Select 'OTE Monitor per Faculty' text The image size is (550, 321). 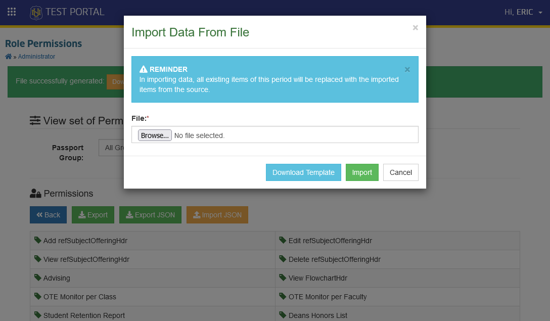point(328,297)
